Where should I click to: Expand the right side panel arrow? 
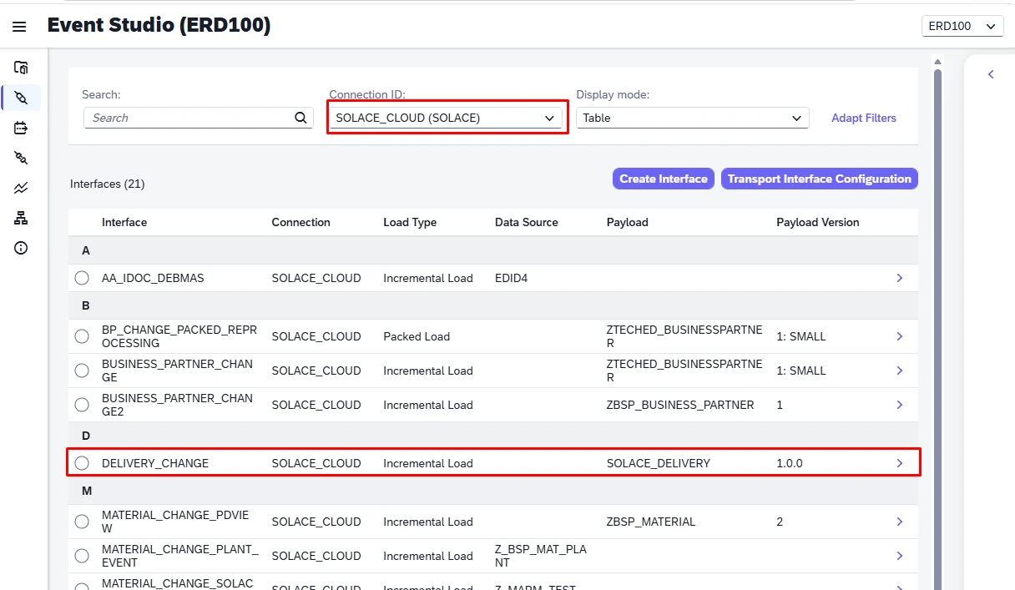tap(991, 74)
